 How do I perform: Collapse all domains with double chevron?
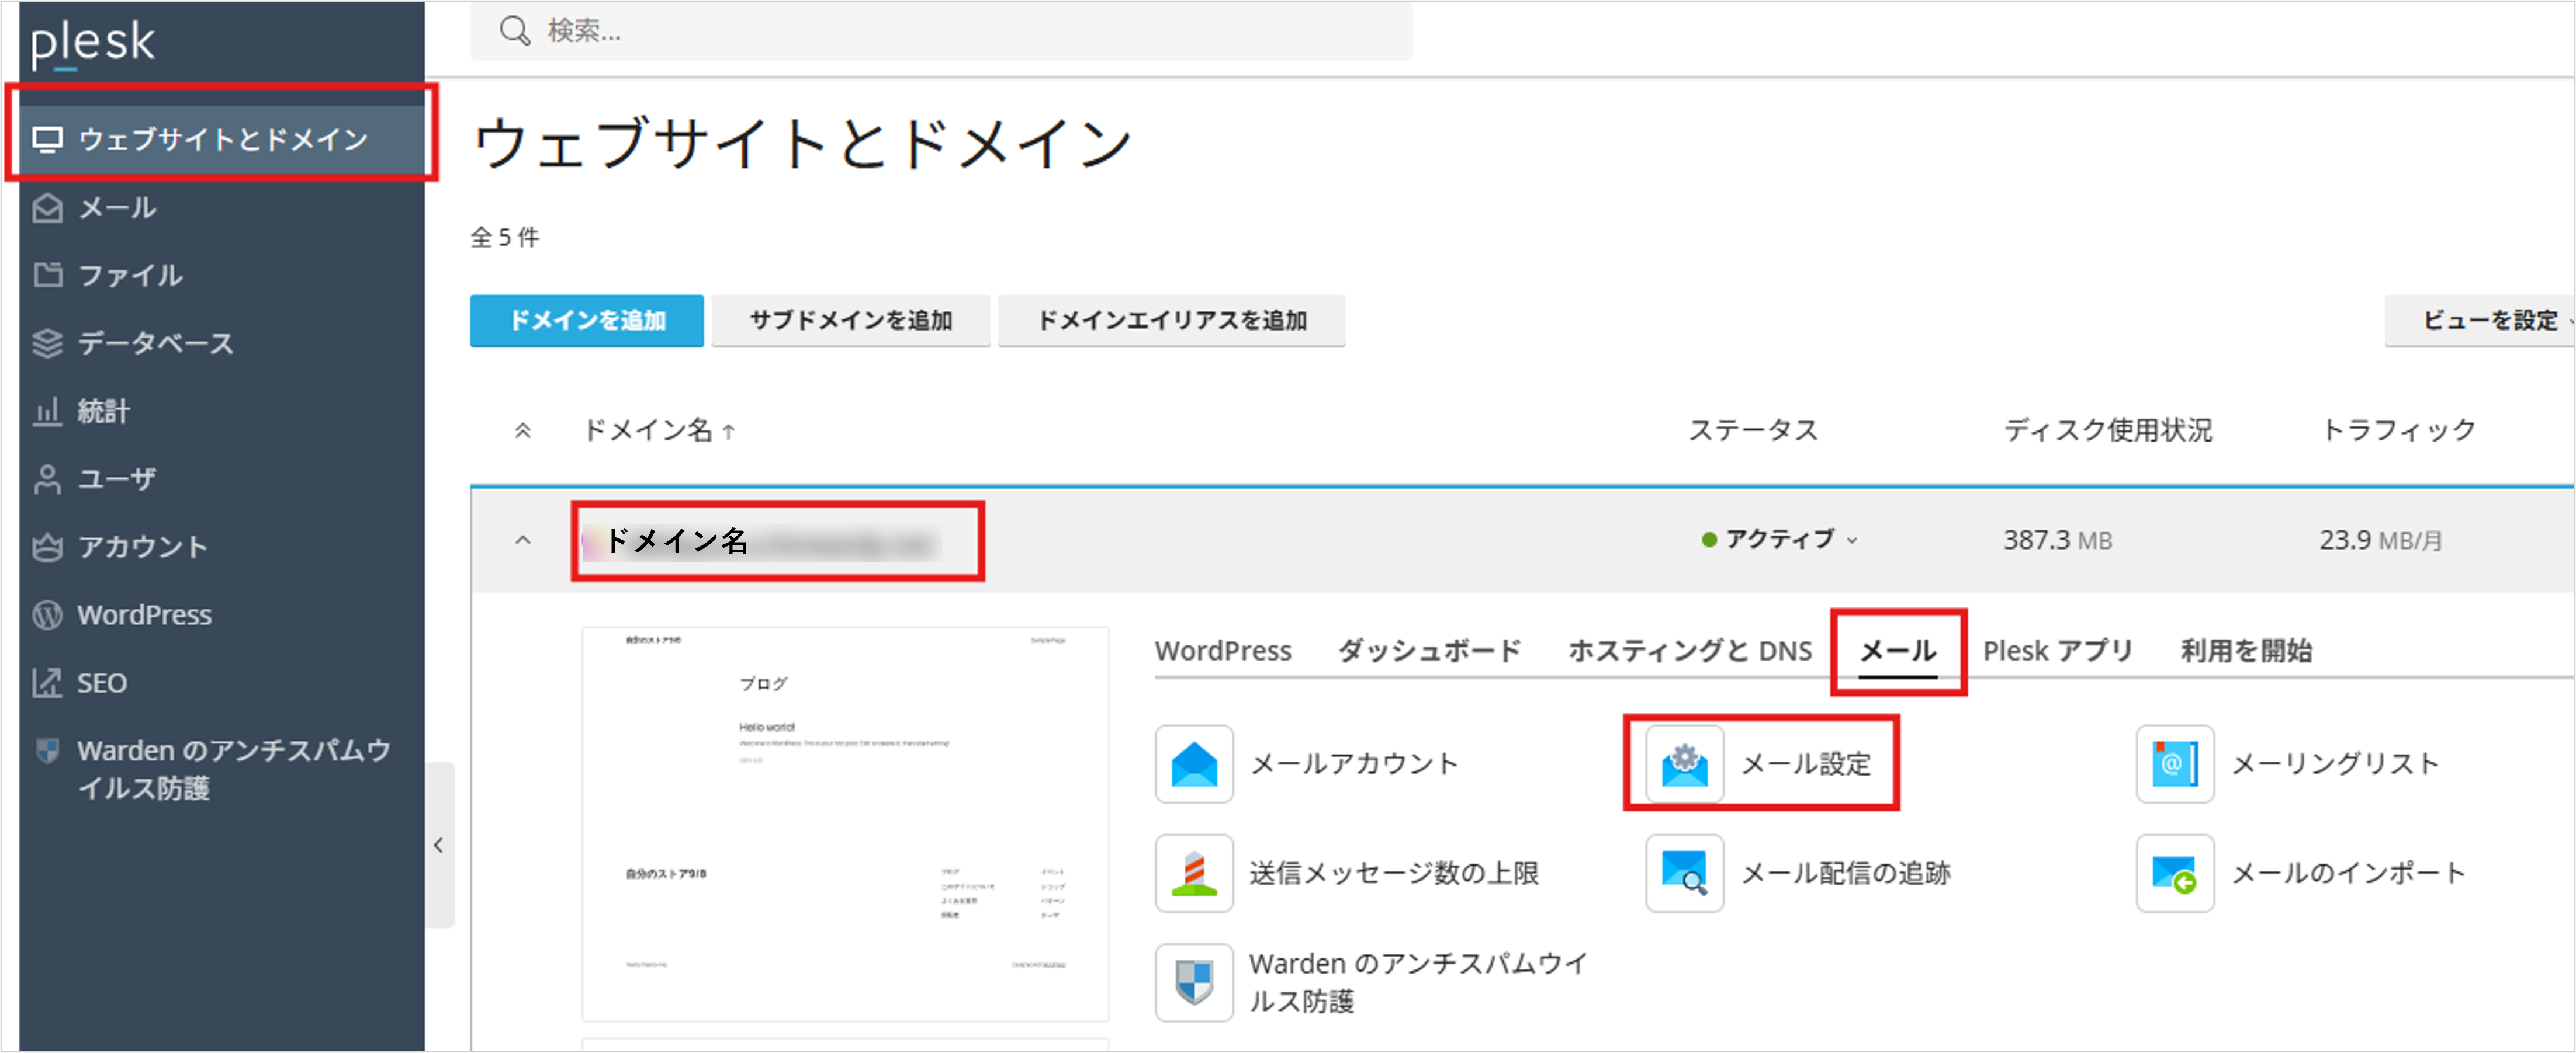pyautogui.click(x=522, y=430)
